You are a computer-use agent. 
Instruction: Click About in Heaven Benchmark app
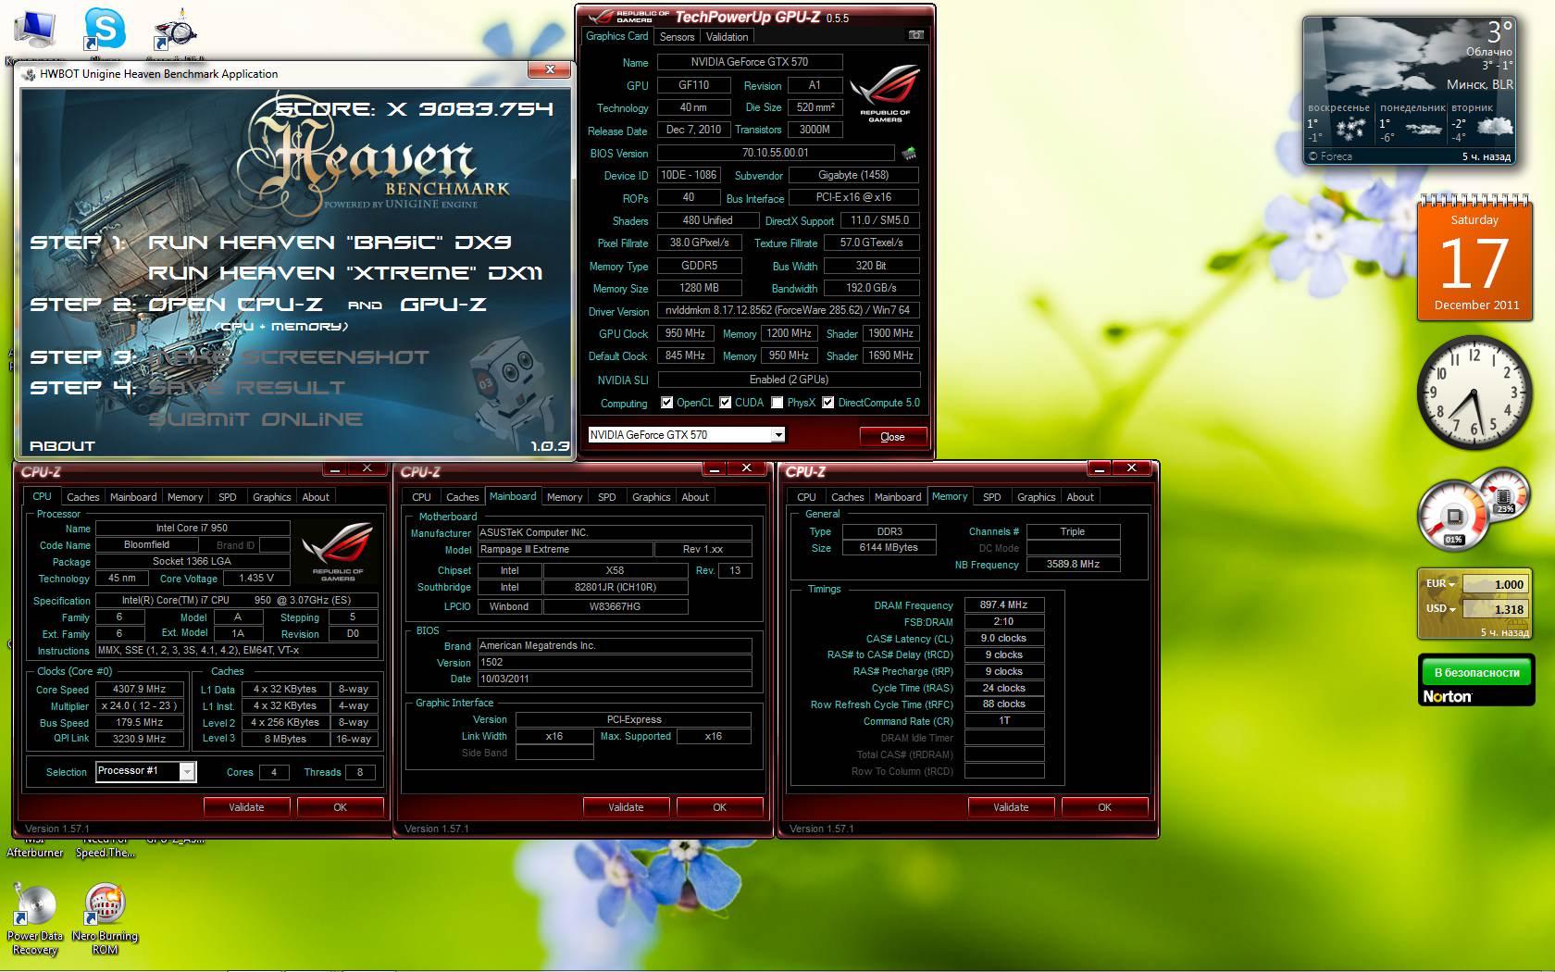click(x=62, y=446)
